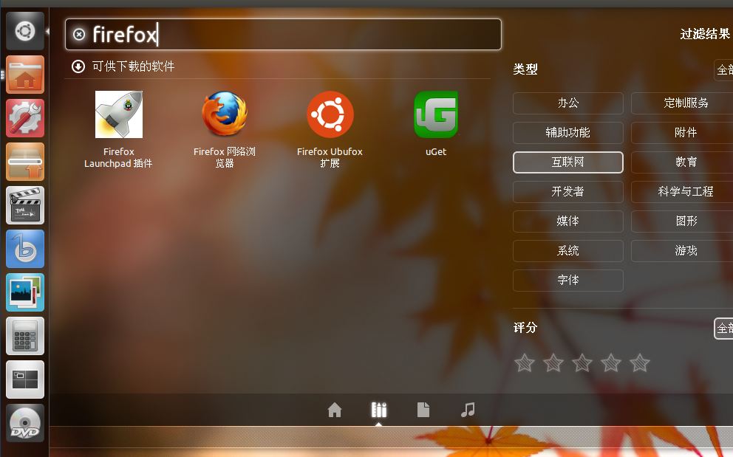Image resolution: width=733 pixels, height=457 pixels.
Task: Toggle the 定制服务 type filter
Action: point(682,103)
